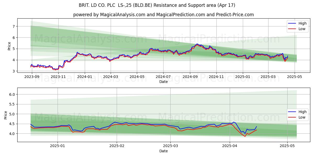
Task: Click the 'Date' label under the upper chart
Action: coord(164,82)
